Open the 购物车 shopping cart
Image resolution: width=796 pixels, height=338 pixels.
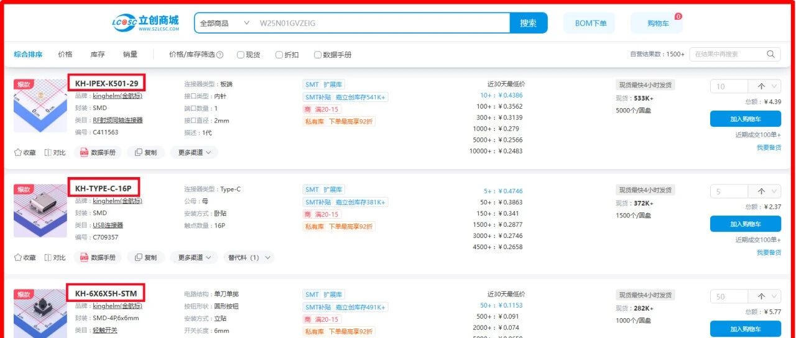point(657,23)
